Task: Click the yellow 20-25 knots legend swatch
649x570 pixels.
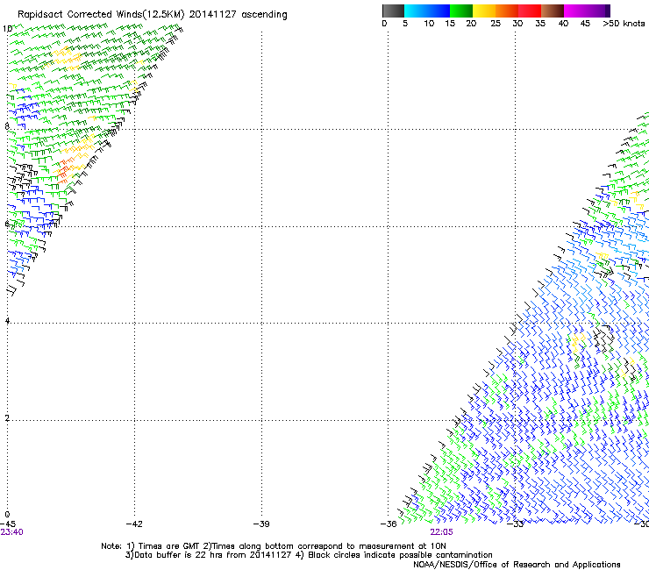Action: [484, 11]
